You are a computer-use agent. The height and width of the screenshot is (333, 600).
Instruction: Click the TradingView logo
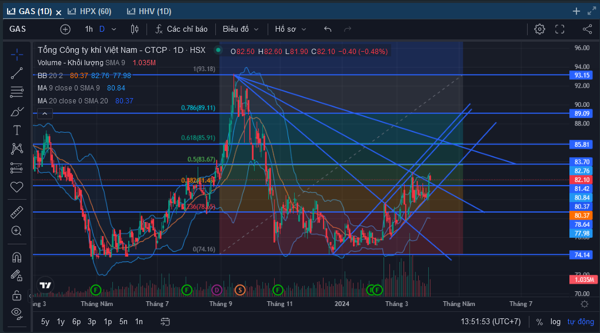tap(45, 285)
